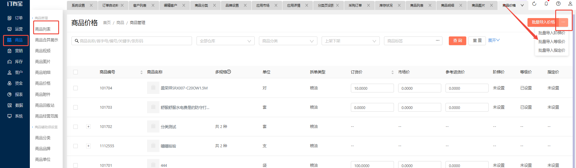Open the 系统 sidebar menu icon
This screenshot has width=576, height=168.
pos(9,116)
